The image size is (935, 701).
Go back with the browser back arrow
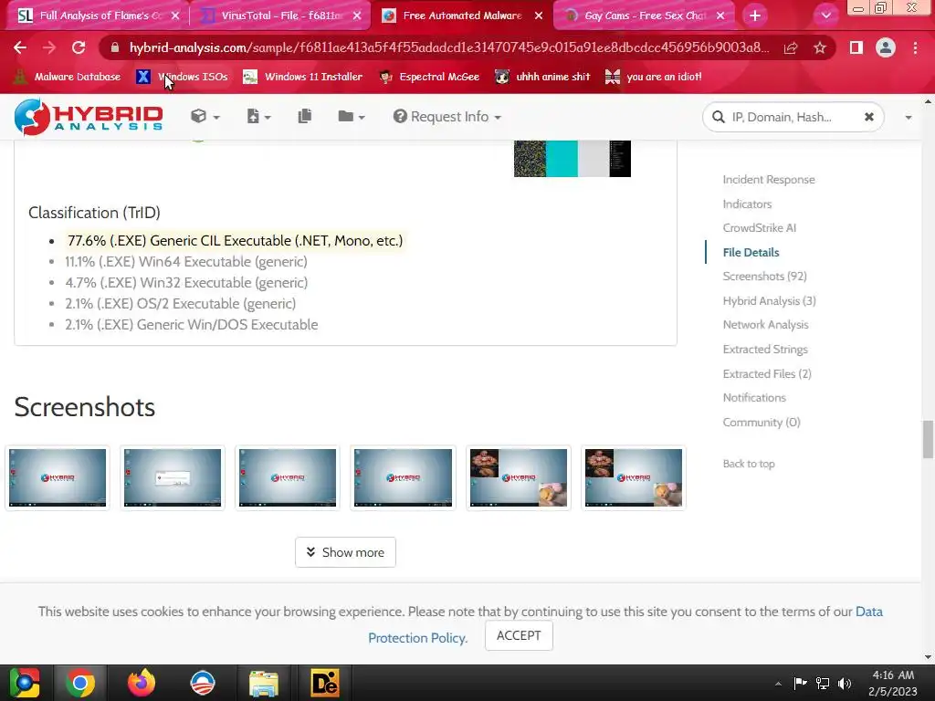20,47
